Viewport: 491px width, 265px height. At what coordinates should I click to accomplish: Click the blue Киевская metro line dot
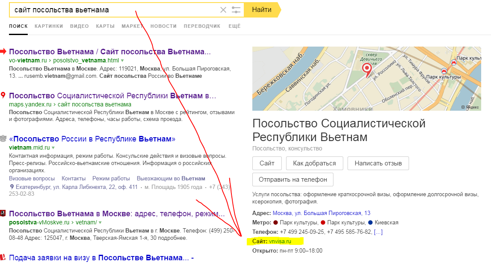tap(371, 223)
